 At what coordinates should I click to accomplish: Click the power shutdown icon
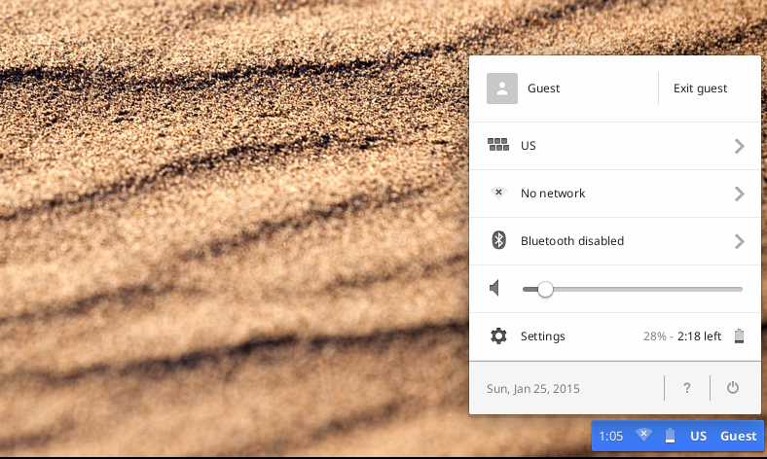(x=733, y=388)
